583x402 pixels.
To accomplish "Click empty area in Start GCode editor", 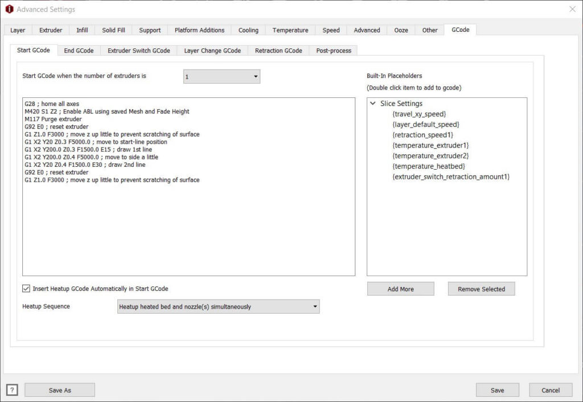I will pyautogui.click(x=189, y=231).
